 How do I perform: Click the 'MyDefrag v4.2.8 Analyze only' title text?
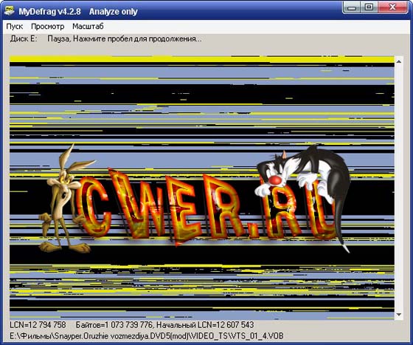point(78,12)
